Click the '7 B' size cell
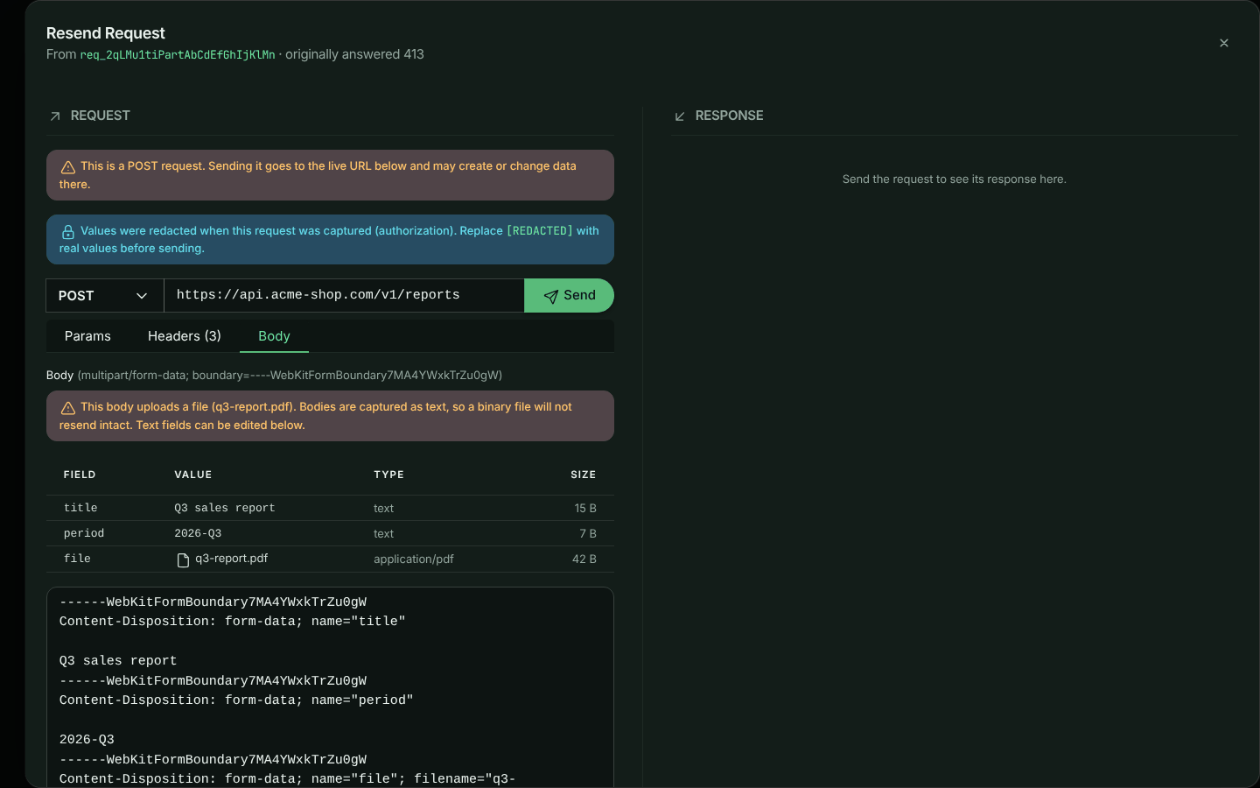Image resolution: width=1260 pixels, height=788 pixels. click(x=588, y=534)
